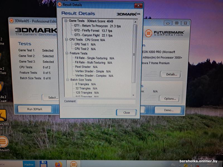Collapse the Batch Size Tests tree node
Image resolution: width=223 pixels, height=167 pixels.
click(67, 80)
